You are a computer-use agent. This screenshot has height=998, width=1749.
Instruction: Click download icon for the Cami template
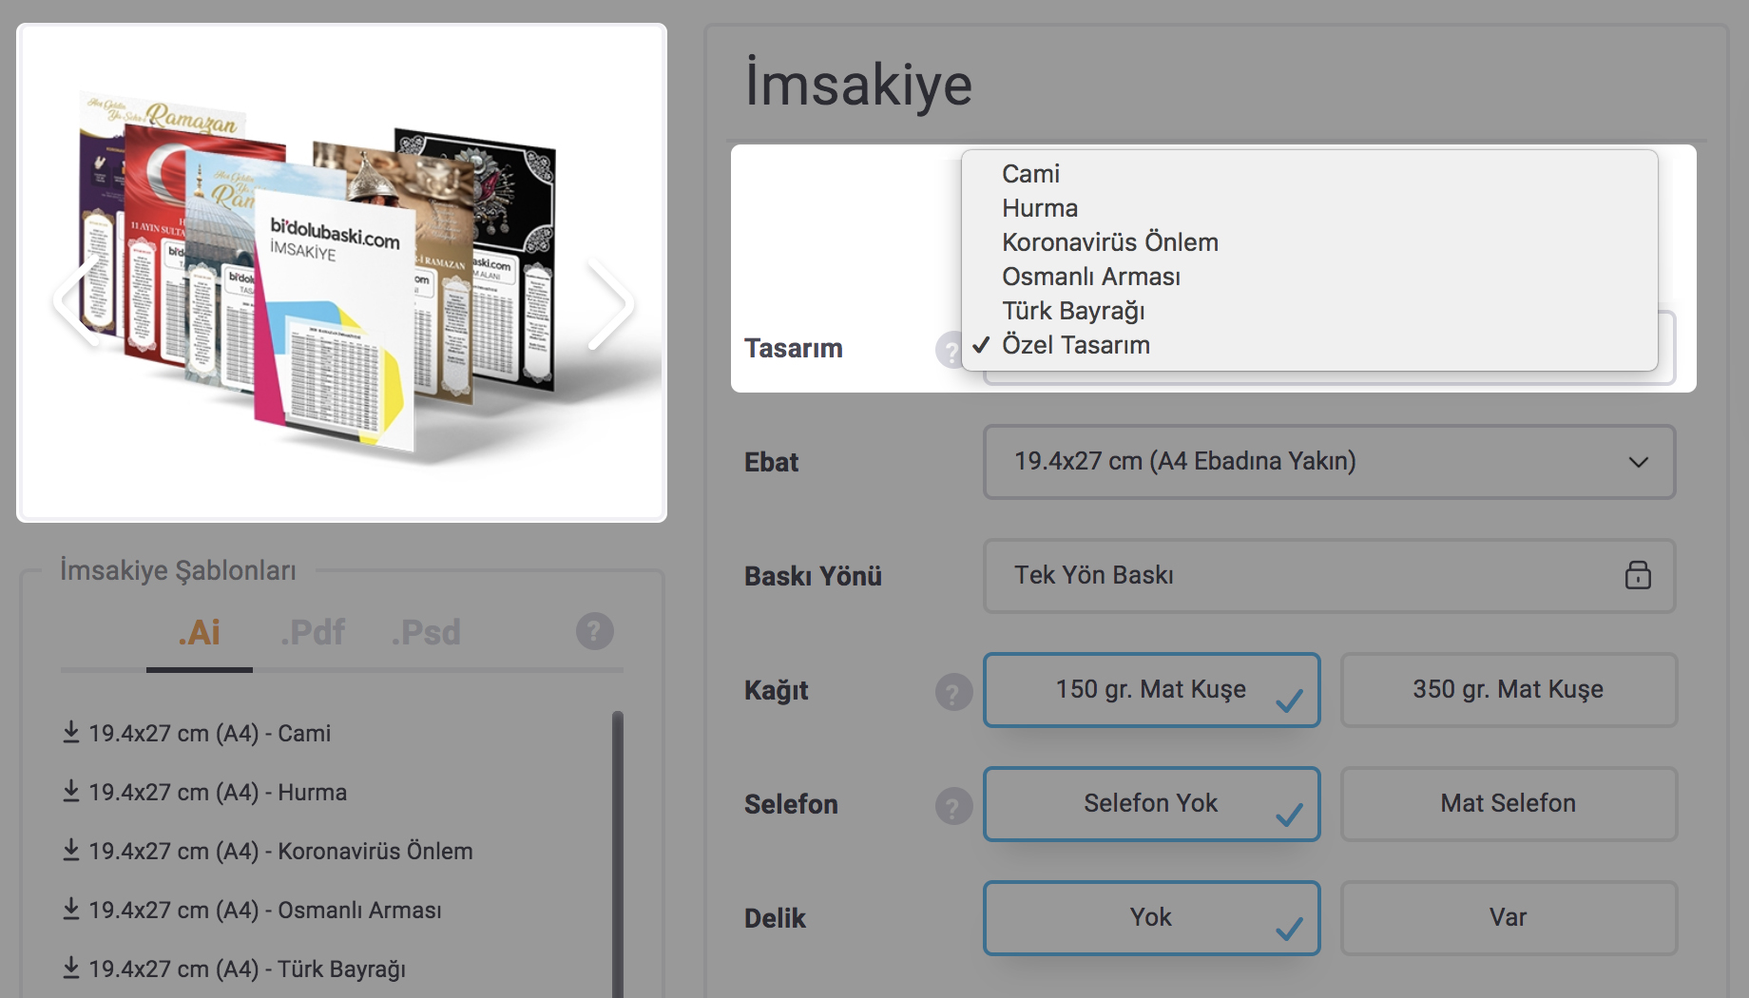pyautogui.click(x=70, y=732)
